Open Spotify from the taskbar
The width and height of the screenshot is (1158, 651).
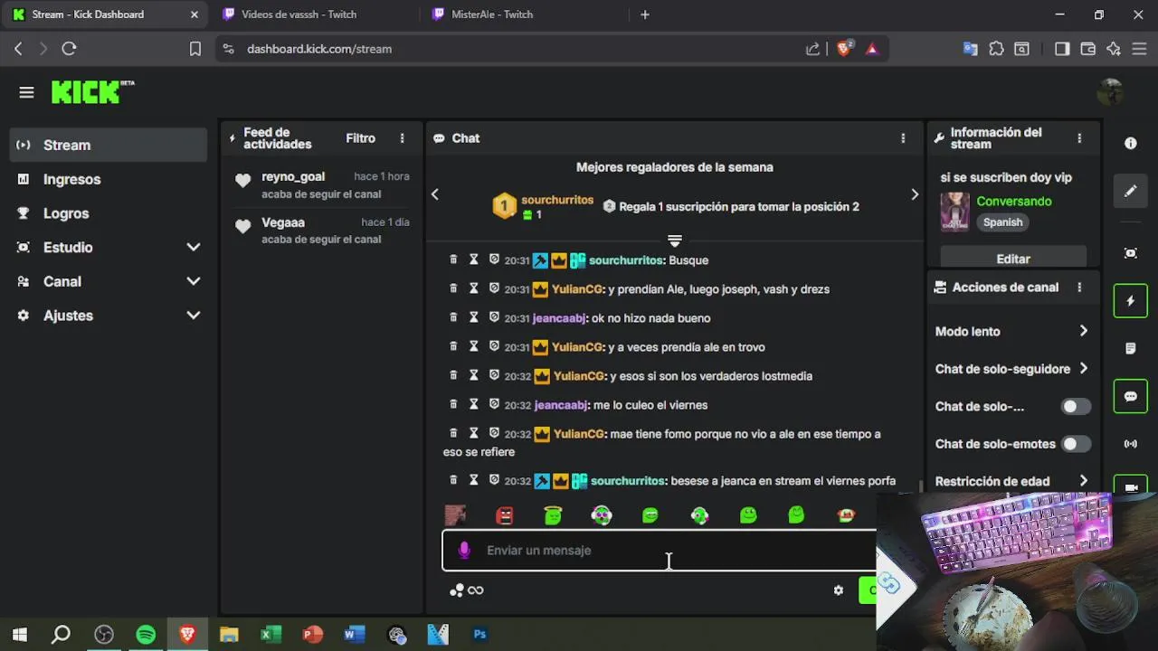coord(146,635)
